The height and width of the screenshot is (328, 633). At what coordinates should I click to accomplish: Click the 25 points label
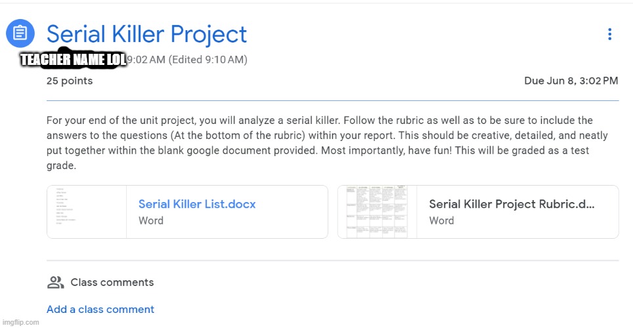click(70, 81)
